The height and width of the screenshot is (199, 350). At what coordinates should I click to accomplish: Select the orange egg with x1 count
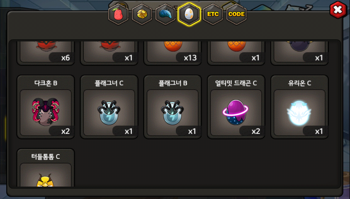click(x=236, y=46)
